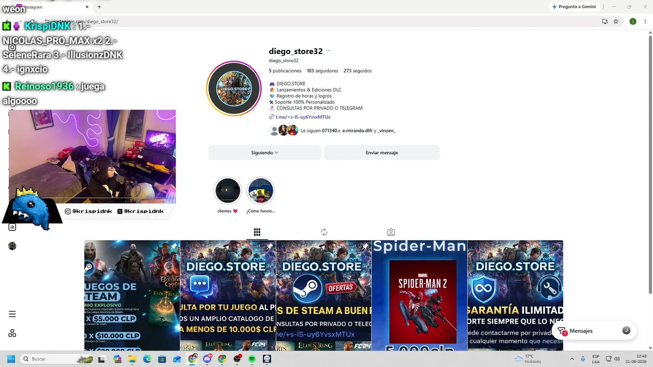Open the ESP LAA language switcher
The height and width of the screenshot is (367, 653).
(596, 359)
